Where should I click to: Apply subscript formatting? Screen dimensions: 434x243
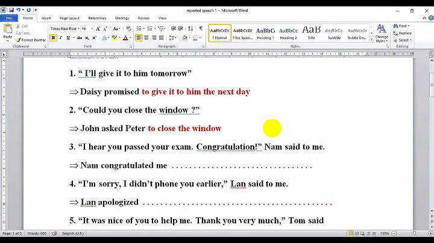[x=87, y=38]
